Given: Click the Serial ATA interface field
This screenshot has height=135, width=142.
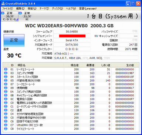Looking at the screenshot, I should [72, 40].
